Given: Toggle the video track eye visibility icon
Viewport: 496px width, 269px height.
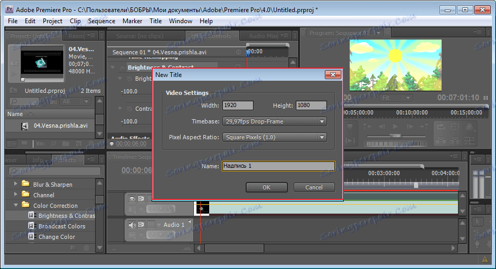Looking at the screenshot, I should [132, 199].
